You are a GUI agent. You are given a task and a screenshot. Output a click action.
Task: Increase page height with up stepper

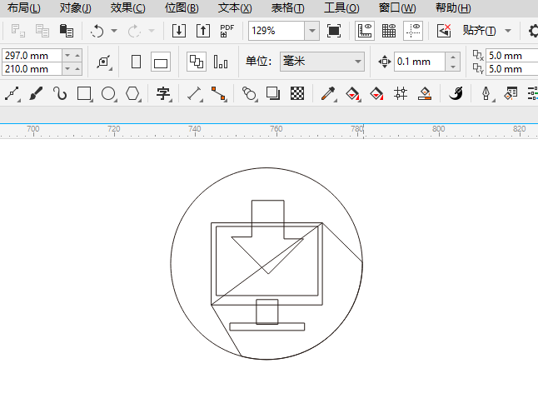coord(77,69)
